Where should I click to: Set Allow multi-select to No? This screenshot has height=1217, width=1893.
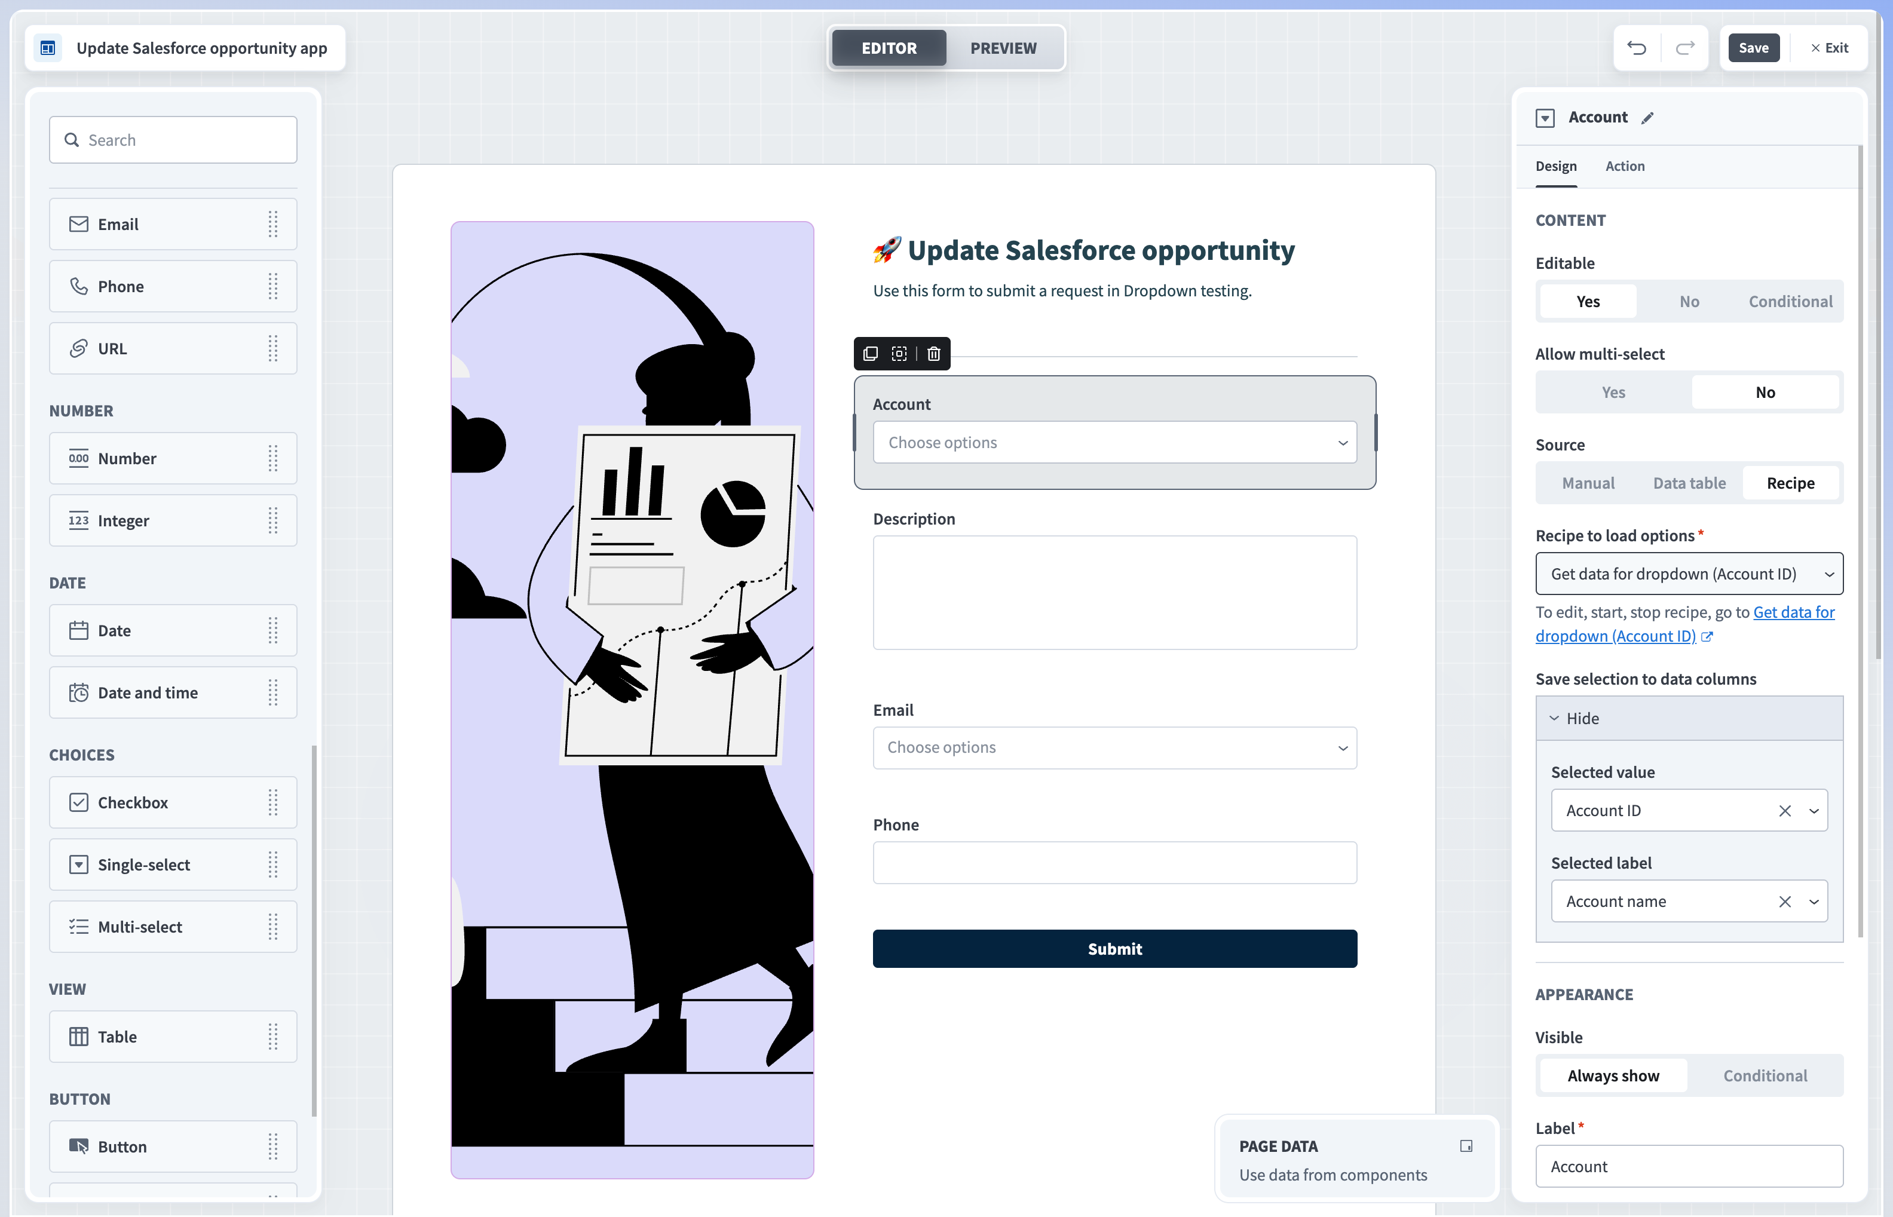click(1765, 392)
